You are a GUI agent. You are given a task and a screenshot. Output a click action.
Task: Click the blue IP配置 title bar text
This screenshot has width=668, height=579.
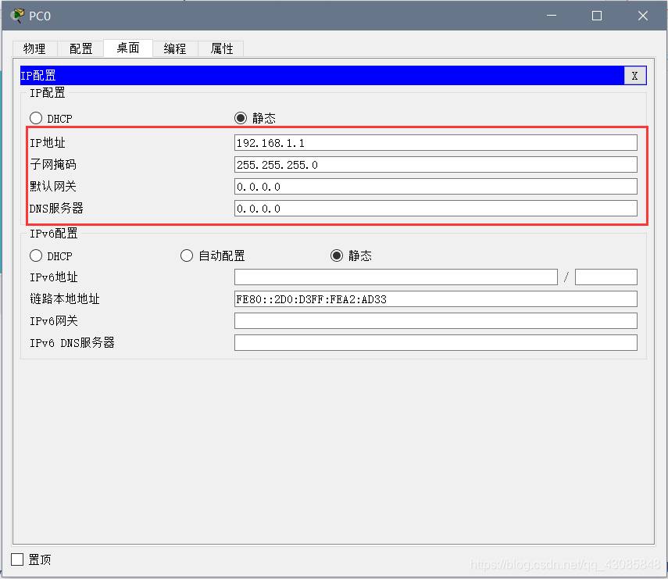click(x=38, y=76)
